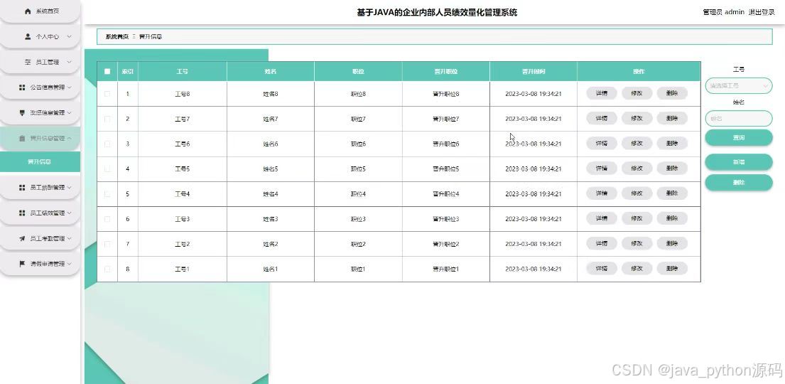Expand the 员工管理 menu chevron
Image resolution: width=785 pixels, height=384 pixels.
(x=69, y=62)
